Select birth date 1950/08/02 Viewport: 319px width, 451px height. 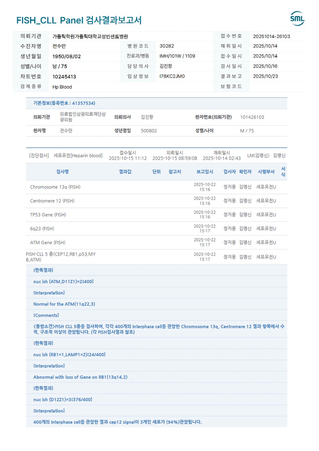[66, 56]
